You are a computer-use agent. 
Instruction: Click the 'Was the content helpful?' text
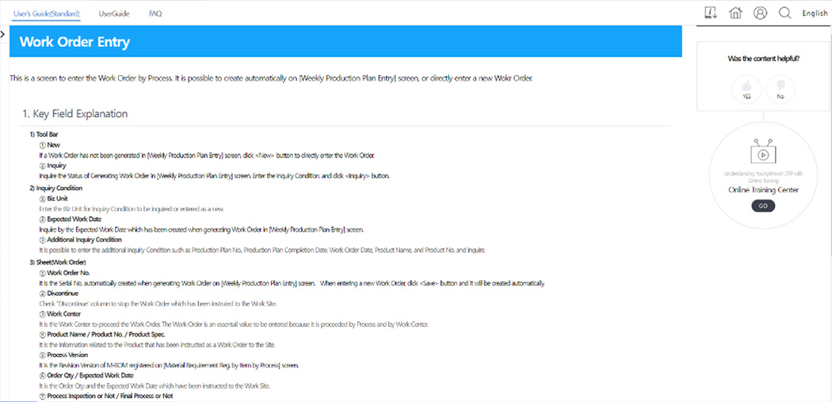pos(763,59)
